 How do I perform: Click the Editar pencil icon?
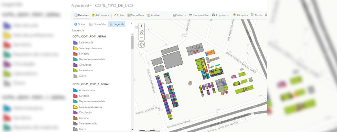(x=115, y=15)
